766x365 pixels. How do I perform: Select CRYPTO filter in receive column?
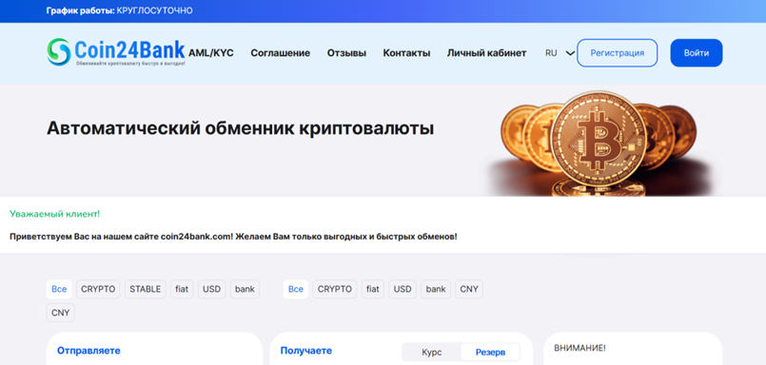click(x=335, y=289)
